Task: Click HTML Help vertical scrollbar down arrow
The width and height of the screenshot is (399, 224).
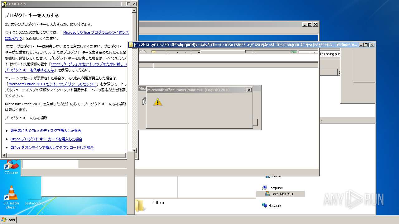Action: click(x=134, y=150)
